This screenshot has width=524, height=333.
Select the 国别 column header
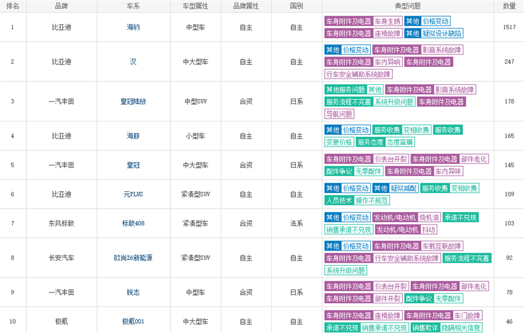pos(296,6)
